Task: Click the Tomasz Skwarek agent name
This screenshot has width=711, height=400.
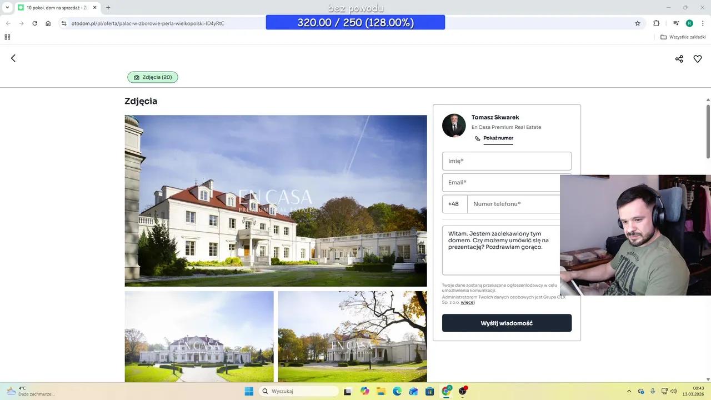Action: click(495, 117)
